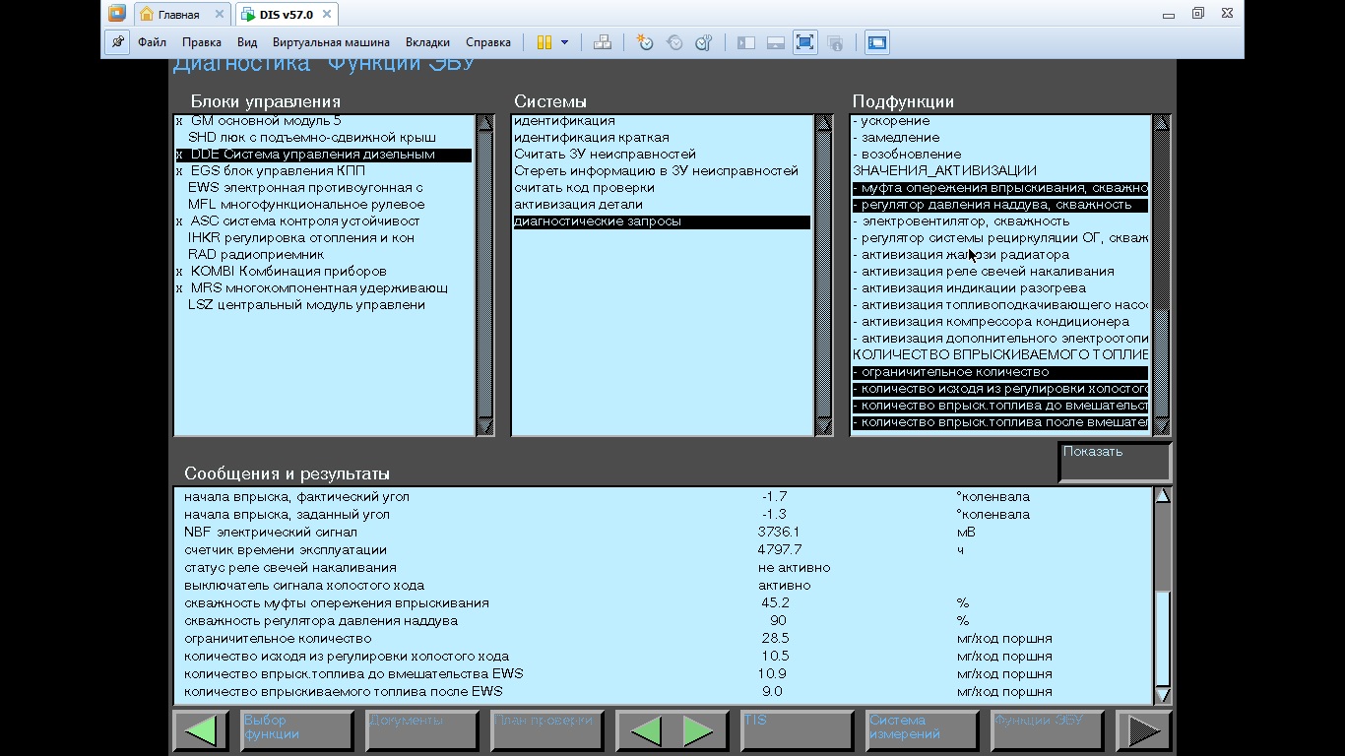Toggle full screen mode icon
The image size is (1345, 756).
[804, 42]
